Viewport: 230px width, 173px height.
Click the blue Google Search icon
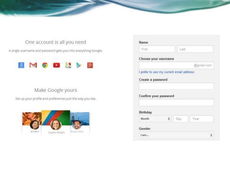pyautogui.click(x=21, y=65)
